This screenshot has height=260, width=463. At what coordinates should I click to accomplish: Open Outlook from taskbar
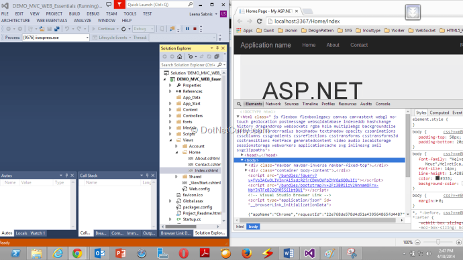pyautogui.click(x=100, y=253)
